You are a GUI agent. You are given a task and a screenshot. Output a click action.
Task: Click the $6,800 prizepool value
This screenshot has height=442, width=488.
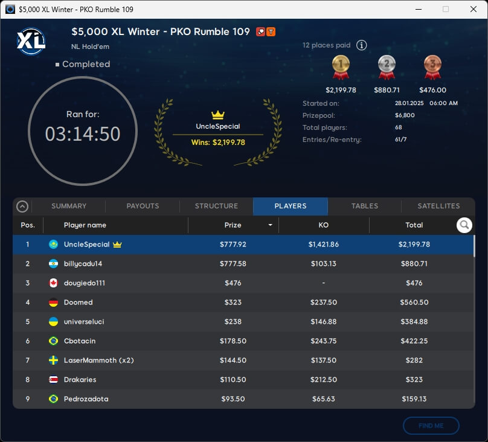[x=405, y=115]
